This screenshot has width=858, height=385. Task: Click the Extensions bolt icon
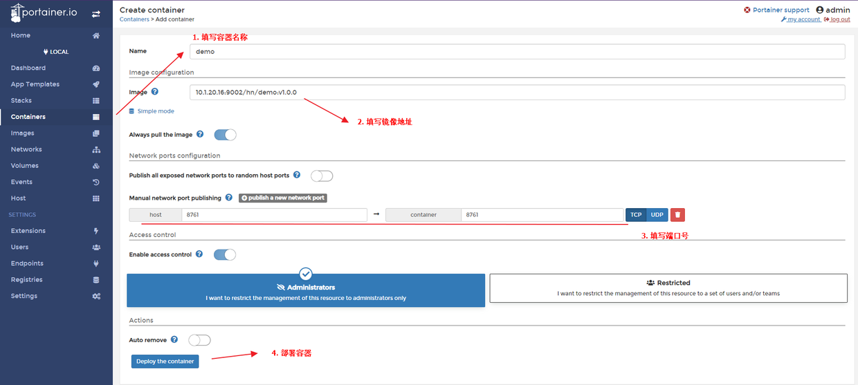click(x=96, y=231)
